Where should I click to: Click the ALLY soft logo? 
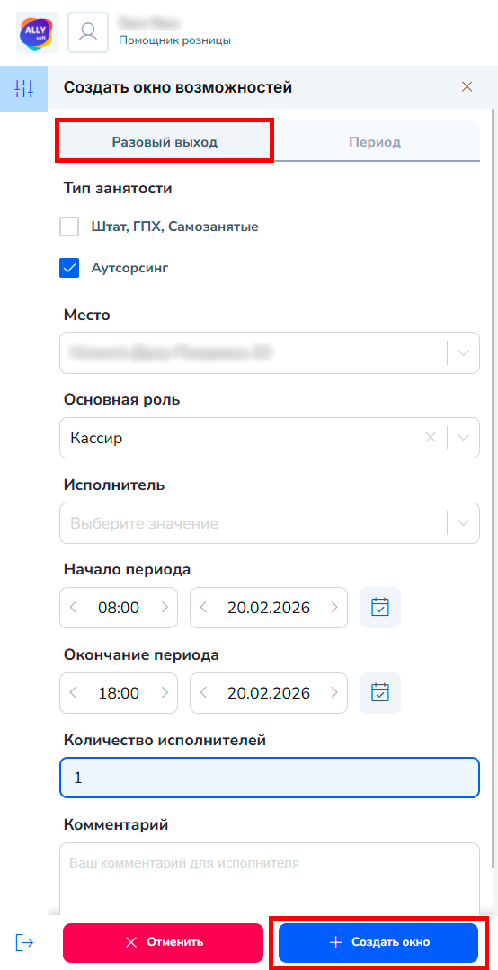[37, 32]
